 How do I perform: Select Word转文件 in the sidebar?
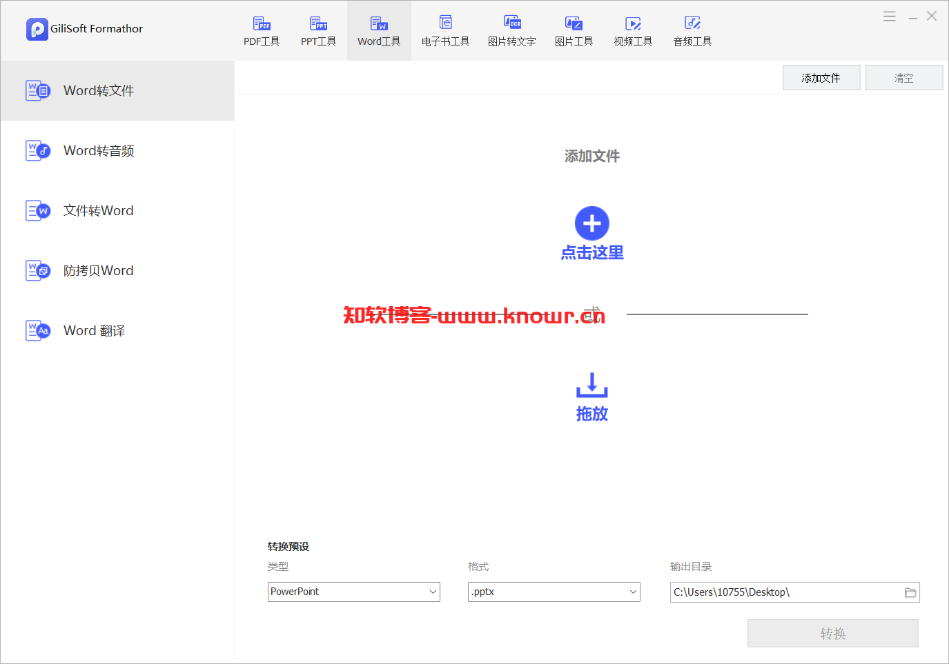[117, 90]
